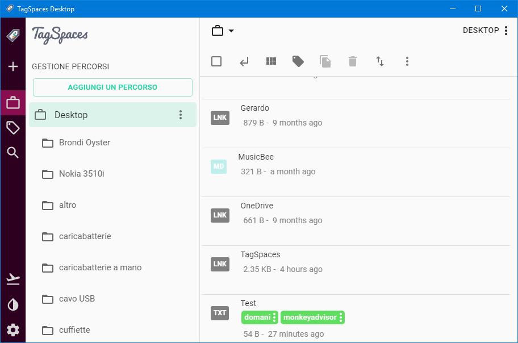The width and height of the screenshot is (518, 343).
Task: Click the LNK badge of TagSpaces file
Action: (220, 264)
